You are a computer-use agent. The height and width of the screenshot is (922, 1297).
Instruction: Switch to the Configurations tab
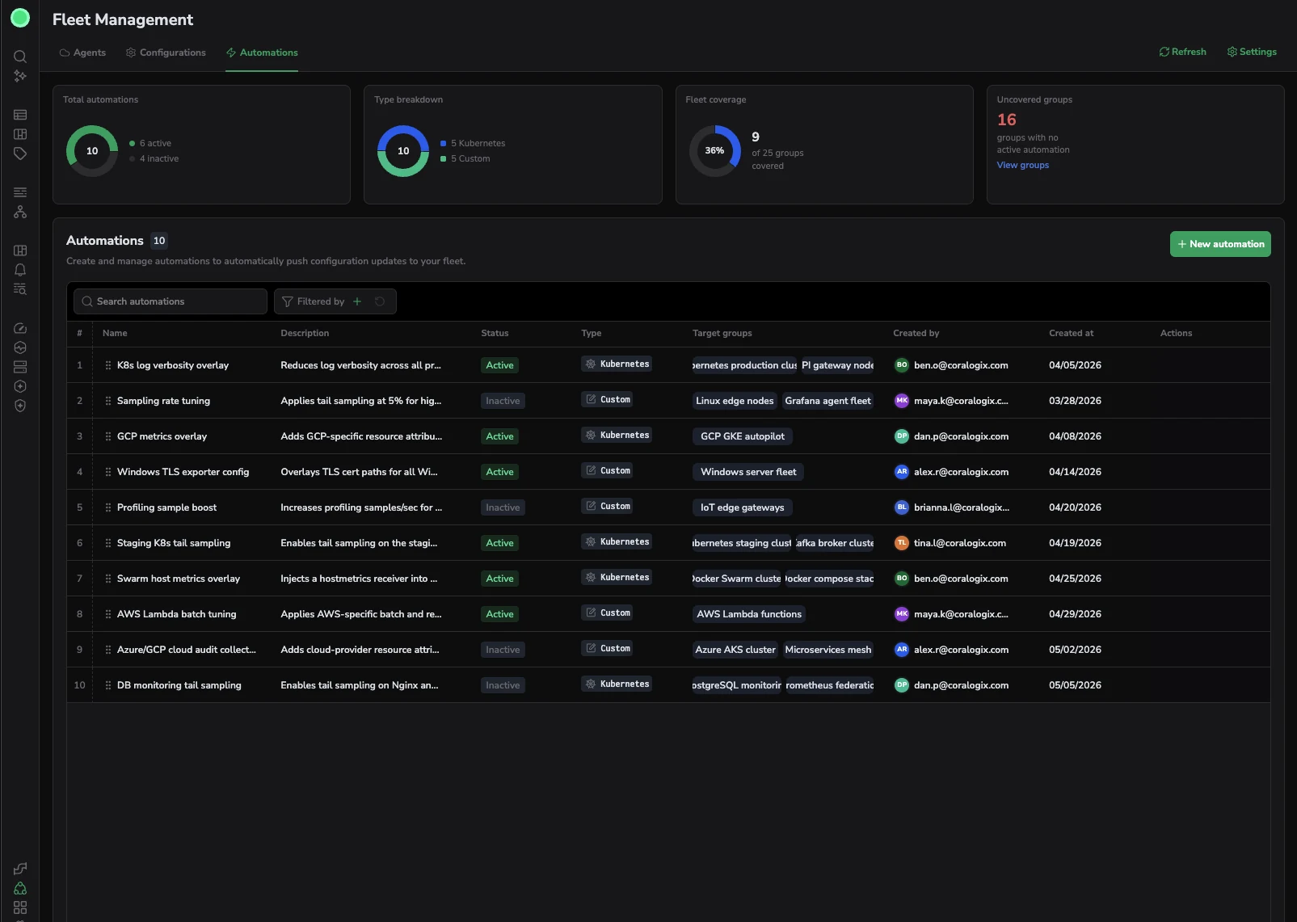coord(166,53)
